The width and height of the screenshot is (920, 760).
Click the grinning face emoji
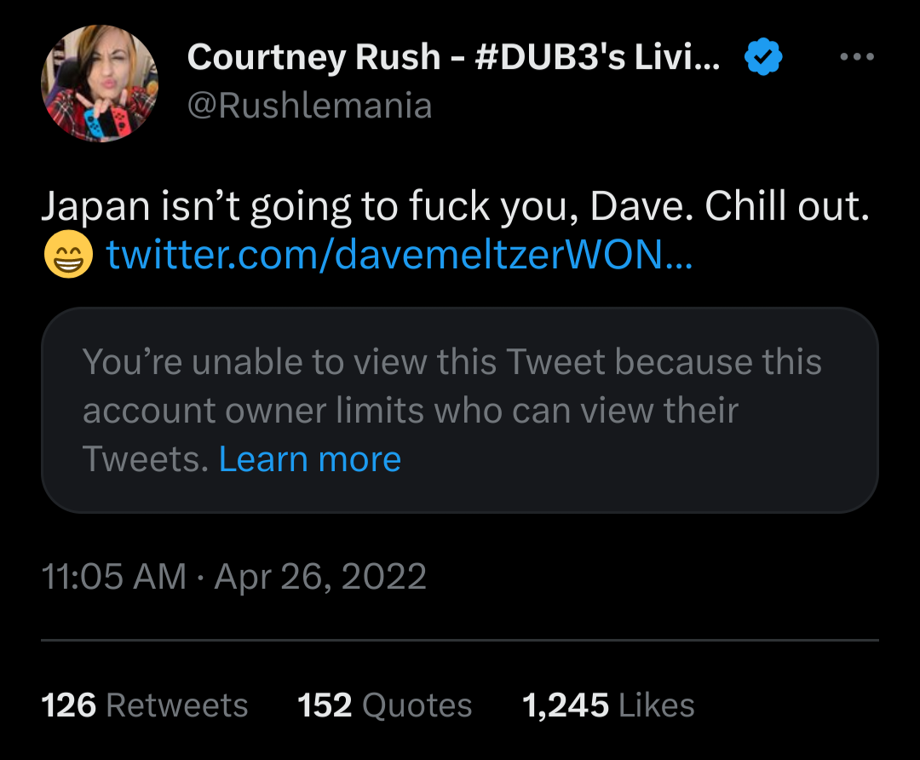pos(68,255)
